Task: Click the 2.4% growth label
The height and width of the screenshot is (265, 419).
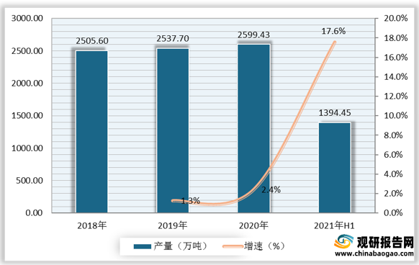Action: pos(271,190)
